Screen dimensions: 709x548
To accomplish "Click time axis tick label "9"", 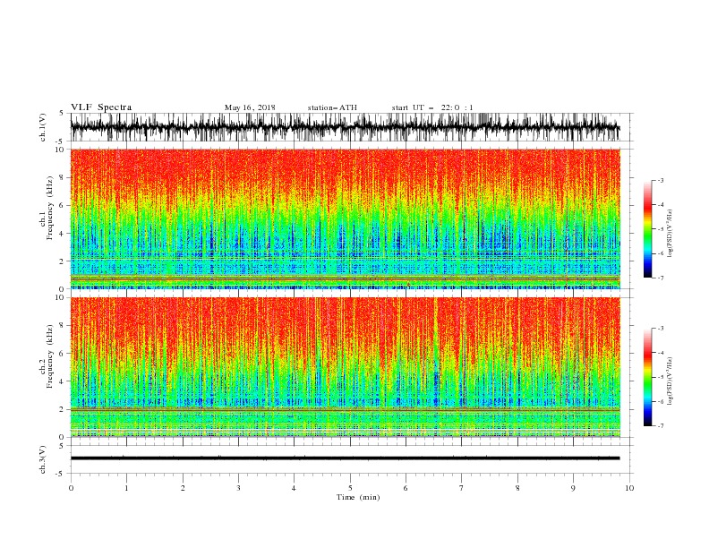I will pos(573,488).
